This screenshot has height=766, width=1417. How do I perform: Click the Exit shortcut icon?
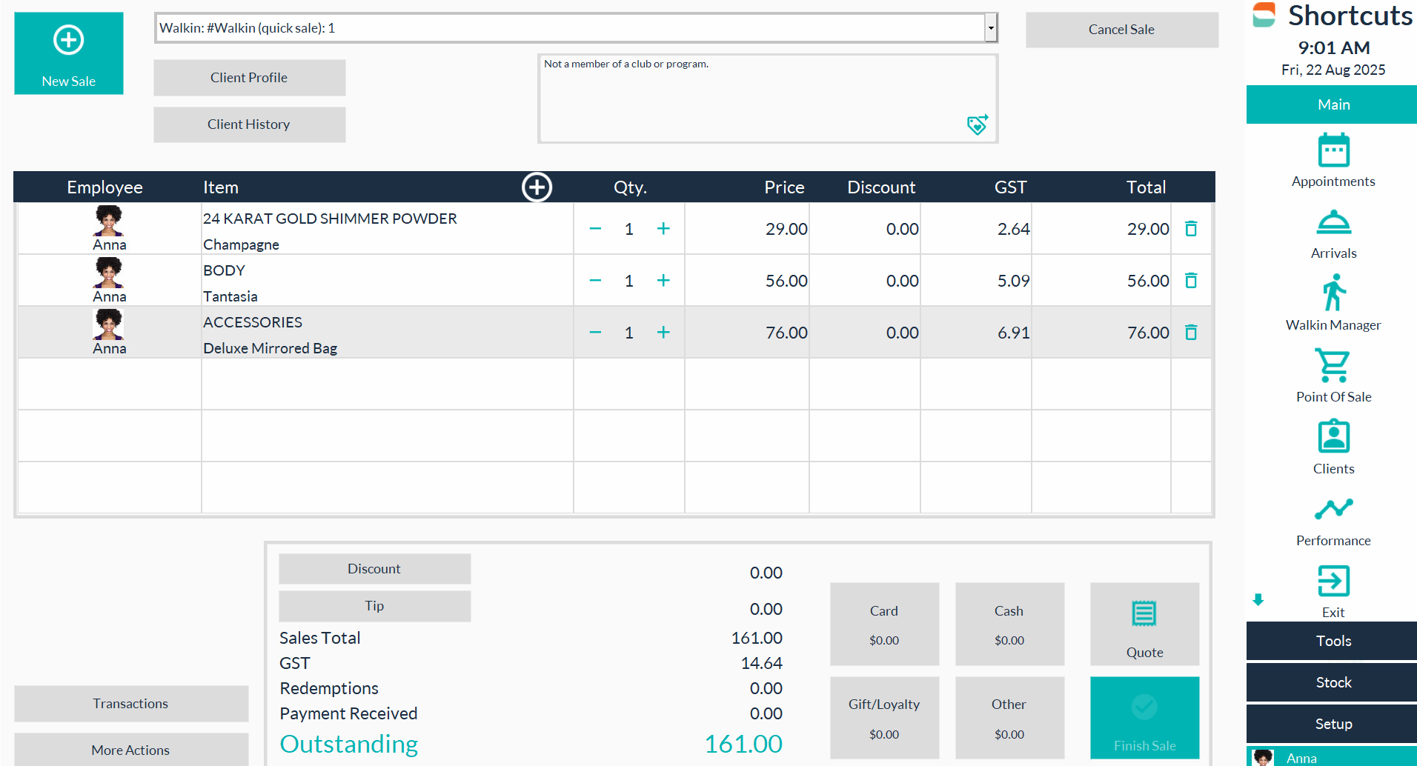click(1333, 581)
